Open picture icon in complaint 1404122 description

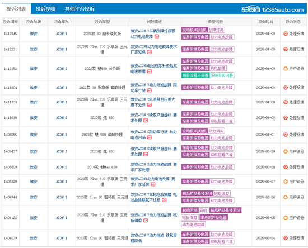click(x=146, y=221)
